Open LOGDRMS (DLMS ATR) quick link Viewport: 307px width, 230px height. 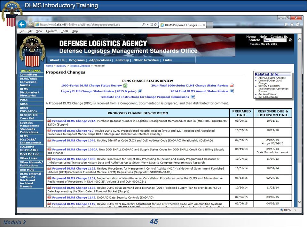pyautogui.click(x=29, y=148)
